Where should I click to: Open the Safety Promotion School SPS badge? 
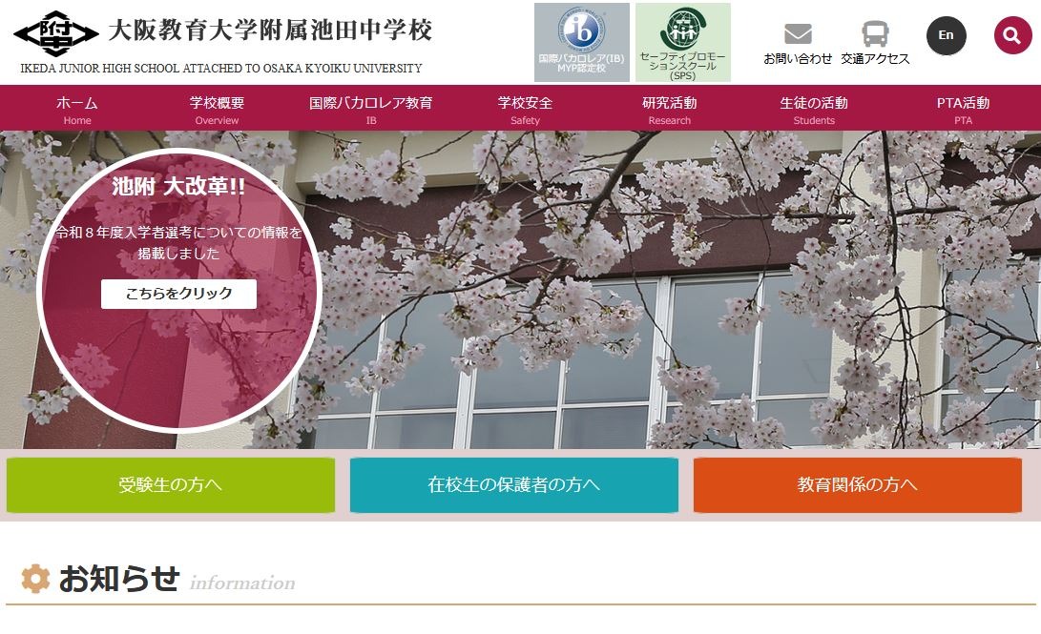[x=683, y=43]
